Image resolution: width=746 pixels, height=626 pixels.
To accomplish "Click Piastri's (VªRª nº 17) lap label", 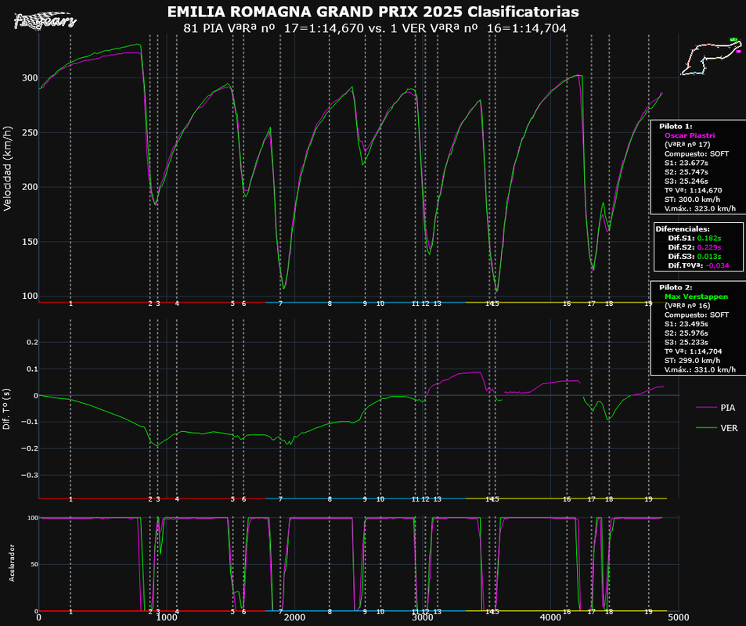I will point(687,145).
